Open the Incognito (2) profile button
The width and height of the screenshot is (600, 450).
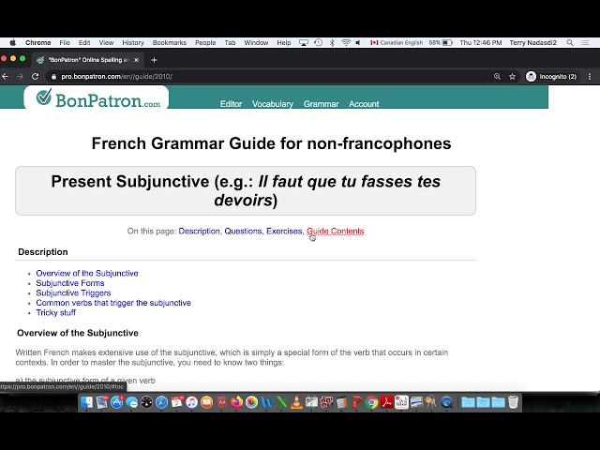pyautogui.click(x=553, y=77)
